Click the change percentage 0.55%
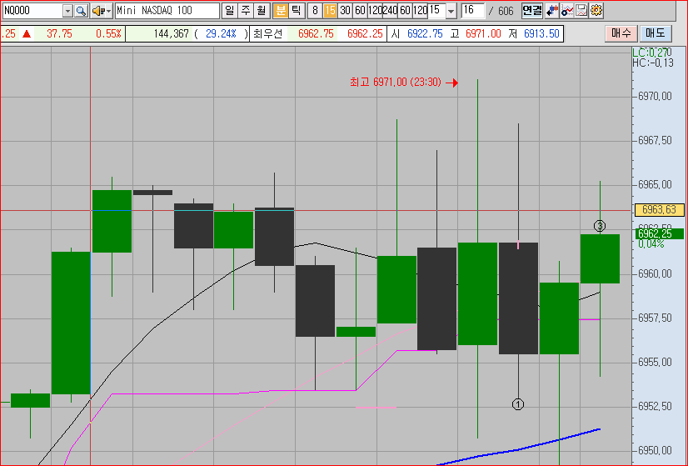The image size is (688, 466). click(108, 34)
